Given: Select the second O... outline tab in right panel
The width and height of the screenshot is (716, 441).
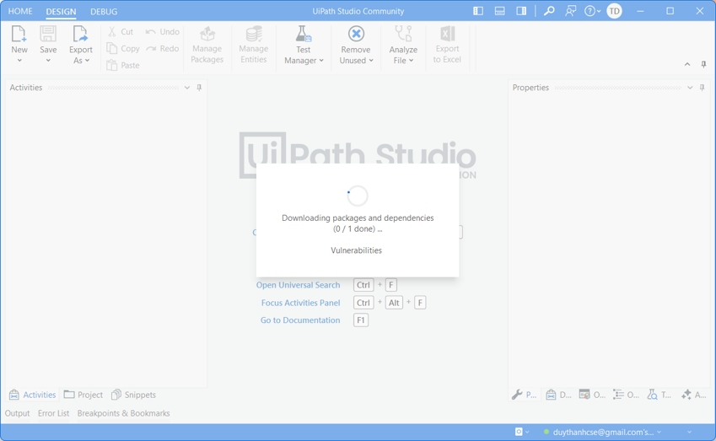Looking at the screenshot, I should click(626, 395).
